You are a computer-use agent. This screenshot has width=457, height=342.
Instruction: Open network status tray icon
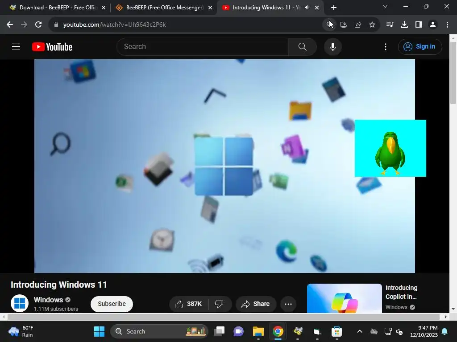point(388,331)
